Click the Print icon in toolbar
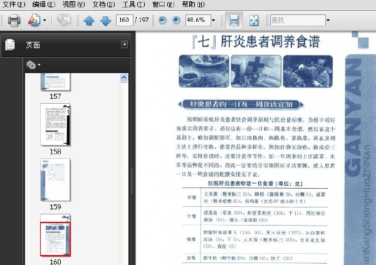The width and height of the screenshot is (376, 265). (14, 20)
